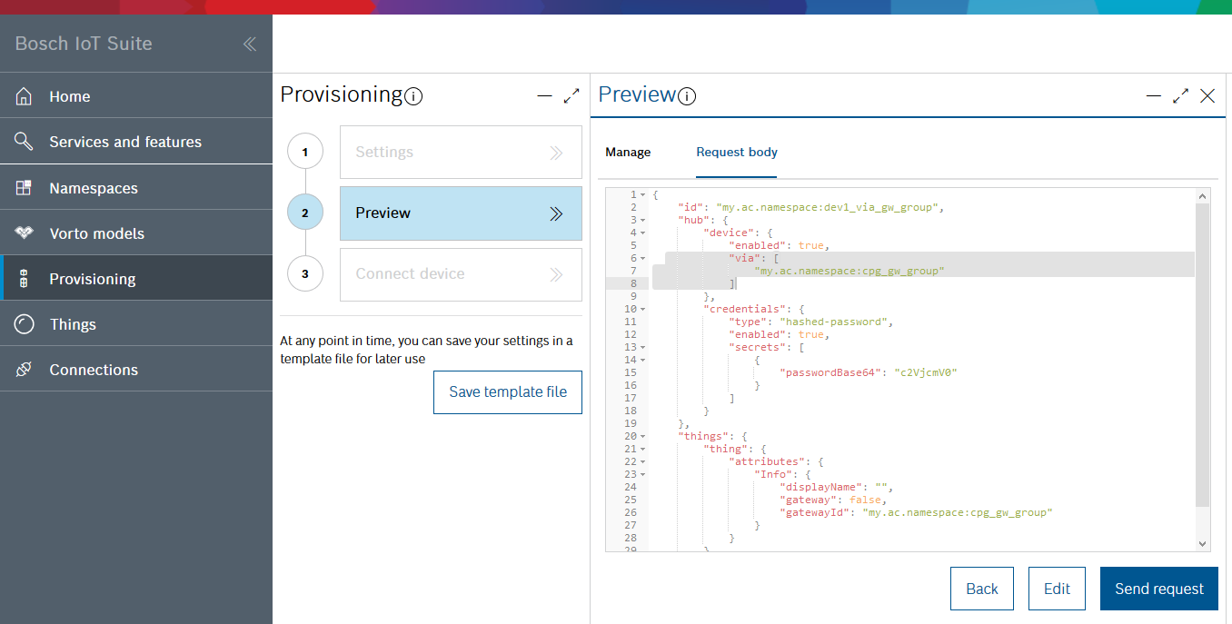Switch to the Manage tab
1232x624 pixels.
pyautogui.click(x=628, y=152)
